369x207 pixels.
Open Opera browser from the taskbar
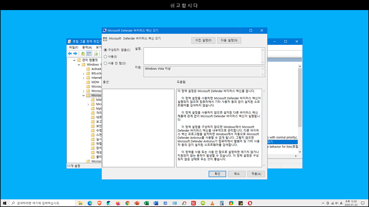250,203
